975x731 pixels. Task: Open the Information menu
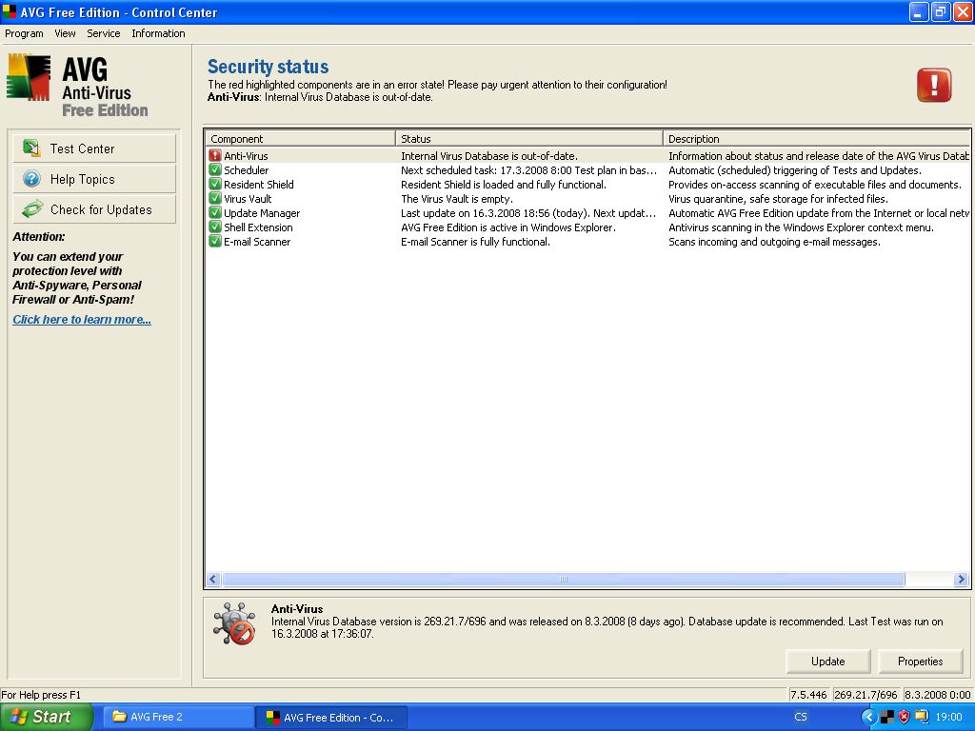(158, 33)
